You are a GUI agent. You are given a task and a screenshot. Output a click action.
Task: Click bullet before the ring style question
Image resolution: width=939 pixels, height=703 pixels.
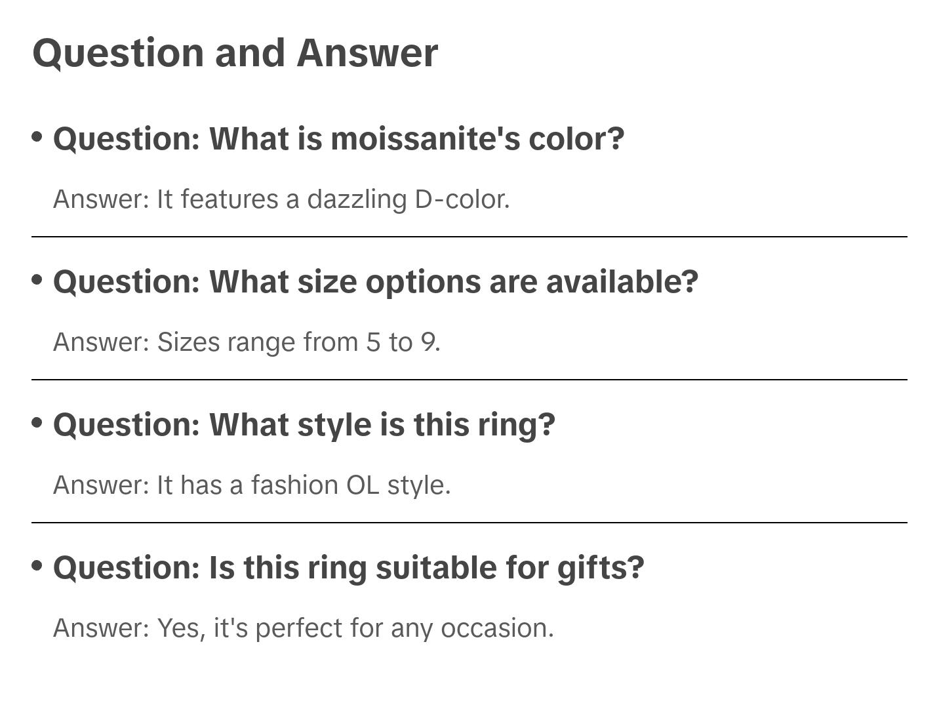point(37,422)
